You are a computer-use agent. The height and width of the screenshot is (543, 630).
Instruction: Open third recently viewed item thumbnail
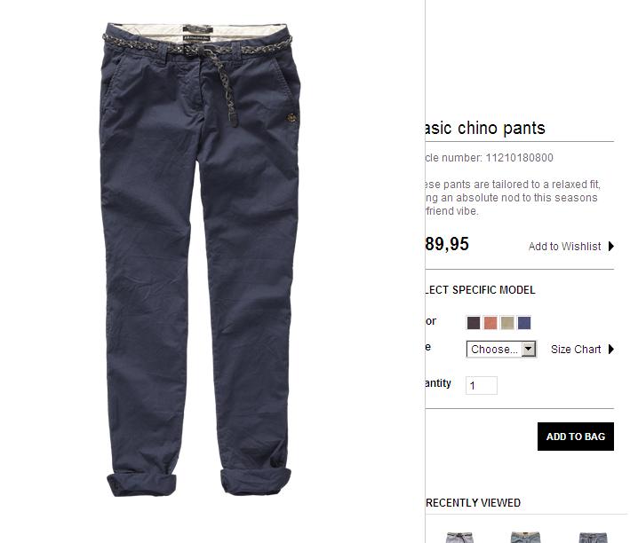593,538
